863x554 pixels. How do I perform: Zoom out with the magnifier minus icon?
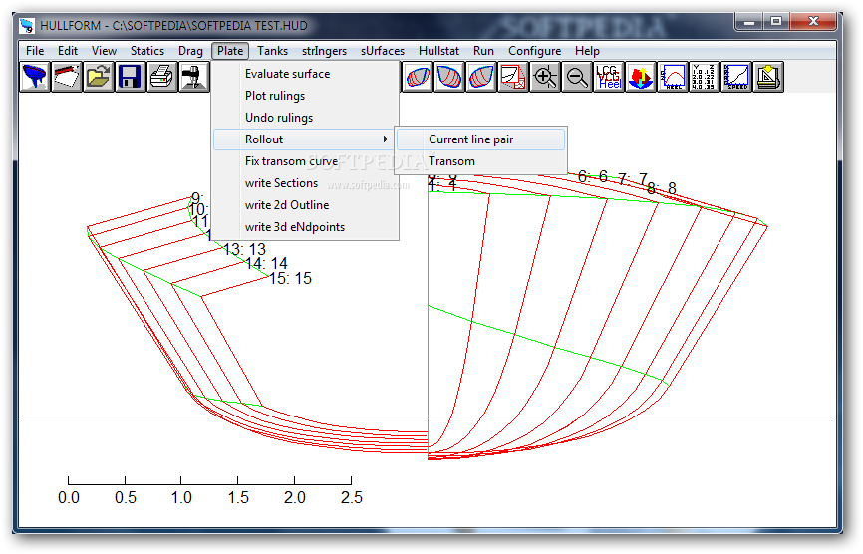(x=577, y=77)
